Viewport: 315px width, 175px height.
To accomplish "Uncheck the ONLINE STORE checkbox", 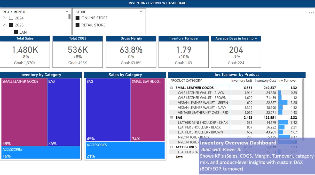I will pos(77,18).
